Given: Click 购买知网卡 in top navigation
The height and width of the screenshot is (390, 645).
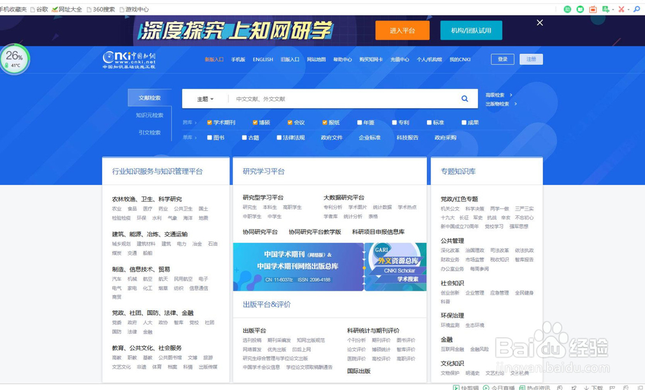Looking at the screenshot, I should pyautogui.click(x=371, y=59).
